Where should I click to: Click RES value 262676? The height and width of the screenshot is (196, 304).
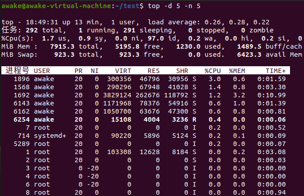(148, 95)
